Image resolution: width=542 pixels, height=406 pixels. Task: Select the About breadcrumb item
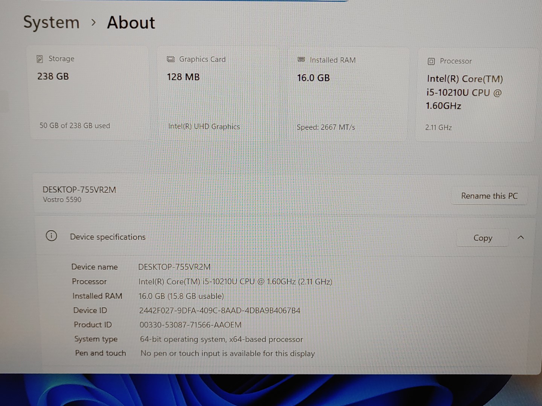[131, 23]
